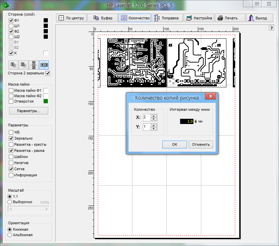Decrease the Y copy count spinner
The width and height of the screenshot is (279, 246).
click(154, 129)
